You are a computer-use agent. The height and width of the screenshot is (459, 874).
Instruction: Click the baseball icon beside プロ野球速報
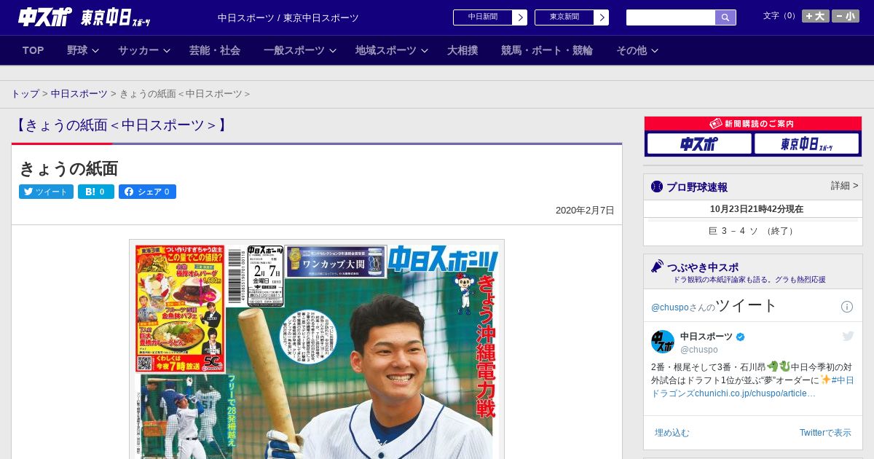coord(657,187)
